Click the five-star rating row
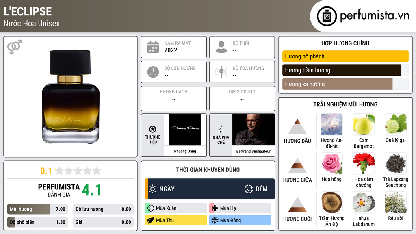The width and height of the screenshot is (416, 234). tap(78, 171)
